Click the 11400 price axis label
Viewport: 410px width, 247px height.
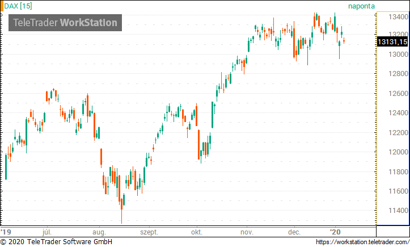point(398,210)
